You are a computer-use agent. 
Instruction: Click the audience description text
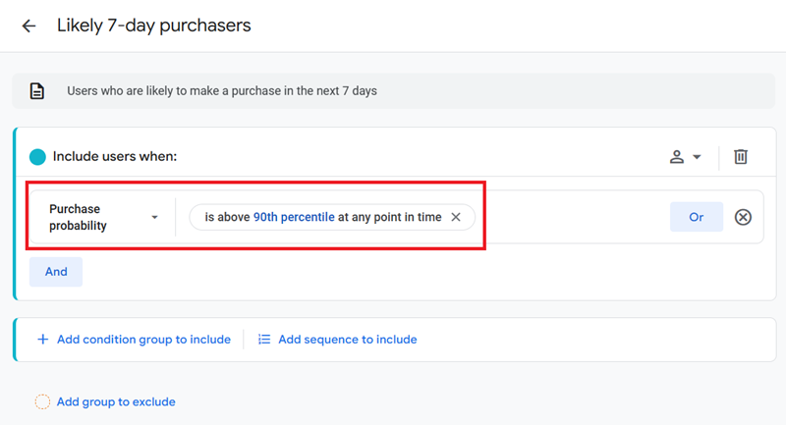(x=222, y=91)
